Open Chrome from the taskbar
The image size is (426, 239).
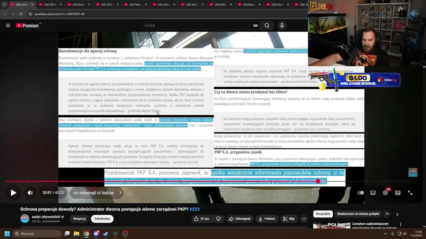click(86, 234)
